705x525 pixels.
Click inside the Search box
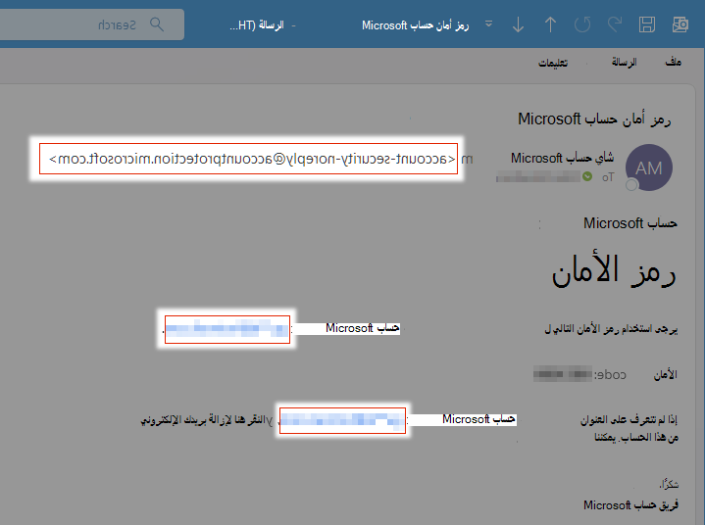tap(92, 24)
